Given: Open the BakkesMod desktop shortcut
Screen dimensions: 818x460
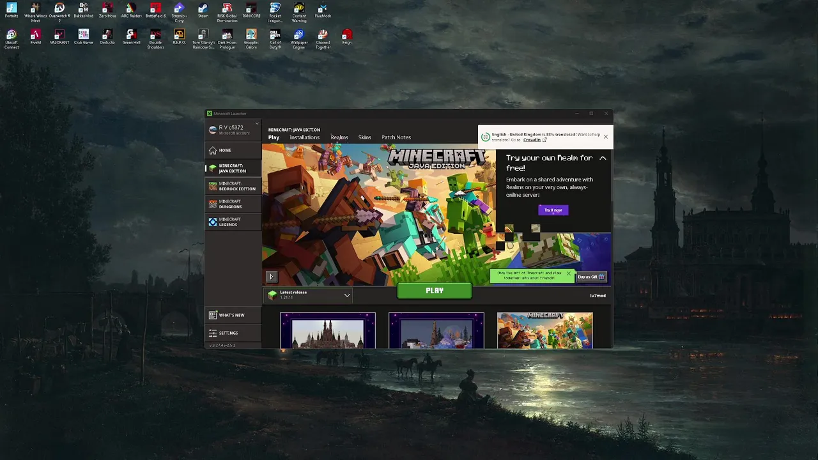Looking at the screenshot, I should (83, 11).
